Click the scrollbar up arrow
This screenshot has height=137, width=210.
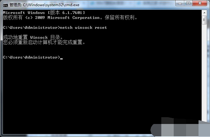pos(204,13)
